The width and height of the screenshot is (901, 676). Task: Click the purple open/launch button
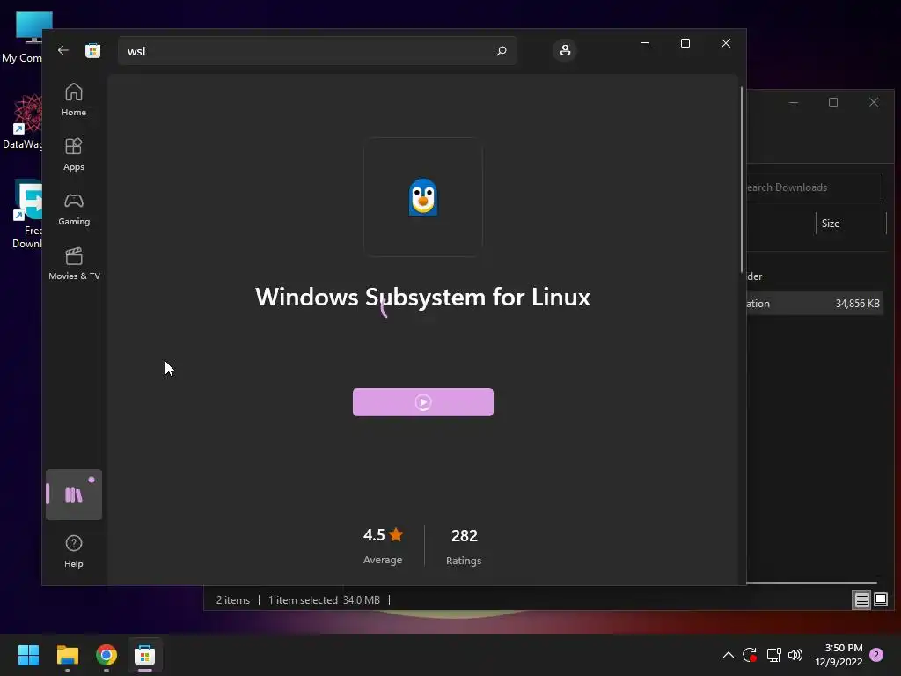423,402
